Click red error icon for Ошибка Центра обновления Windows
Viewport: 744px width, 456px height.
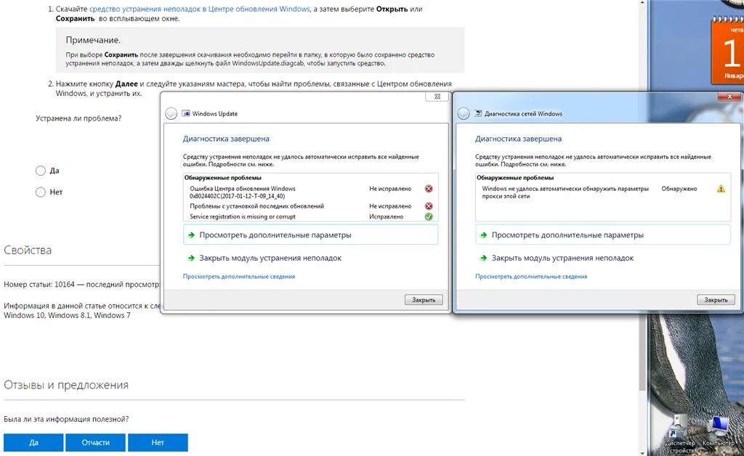pos(429,189)
